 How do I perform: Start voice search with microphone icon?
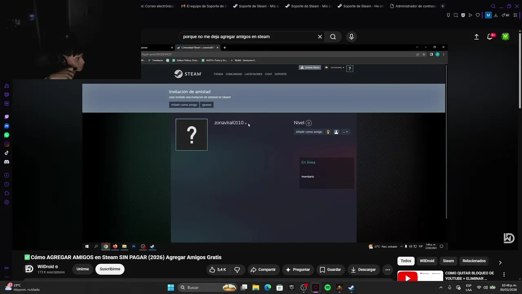pyautogui.click(x=352, y=37)
